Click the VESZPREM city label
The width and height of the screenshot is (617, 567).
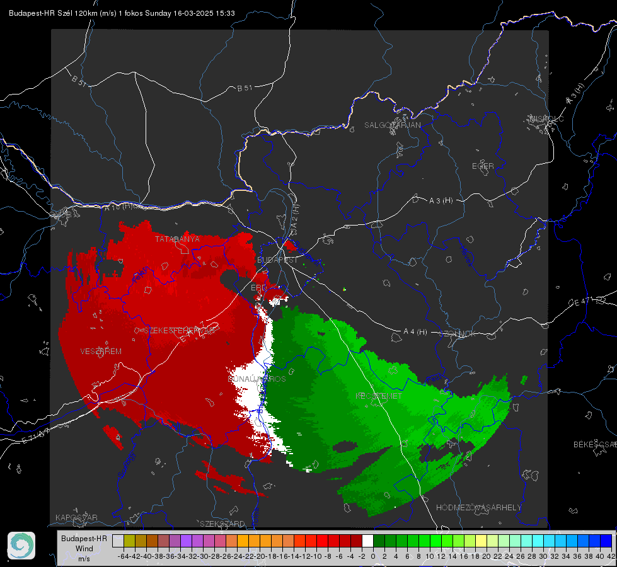coord(101,352)
